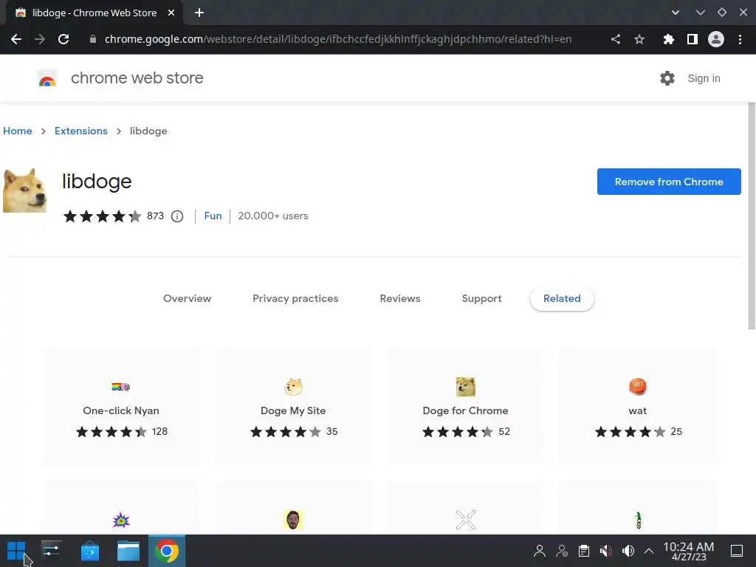
Task: Reload the current page
Action: point(63,39)
